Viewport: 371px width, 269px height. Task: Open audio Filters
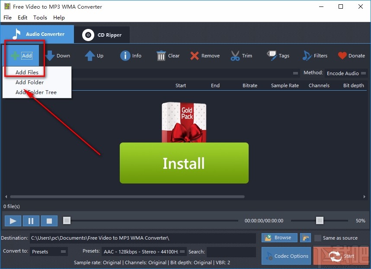click(x=315, y=56)
